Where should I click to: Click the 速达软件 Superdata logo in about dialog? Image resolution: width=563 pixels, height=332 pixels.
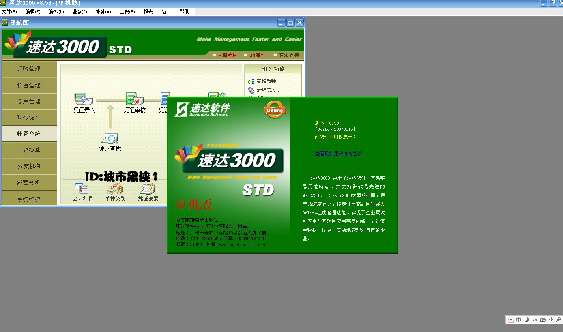(202, 109)
